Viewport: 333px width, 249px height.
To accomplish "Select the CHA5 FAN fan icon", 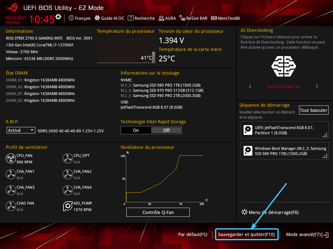I will point(11,206).
